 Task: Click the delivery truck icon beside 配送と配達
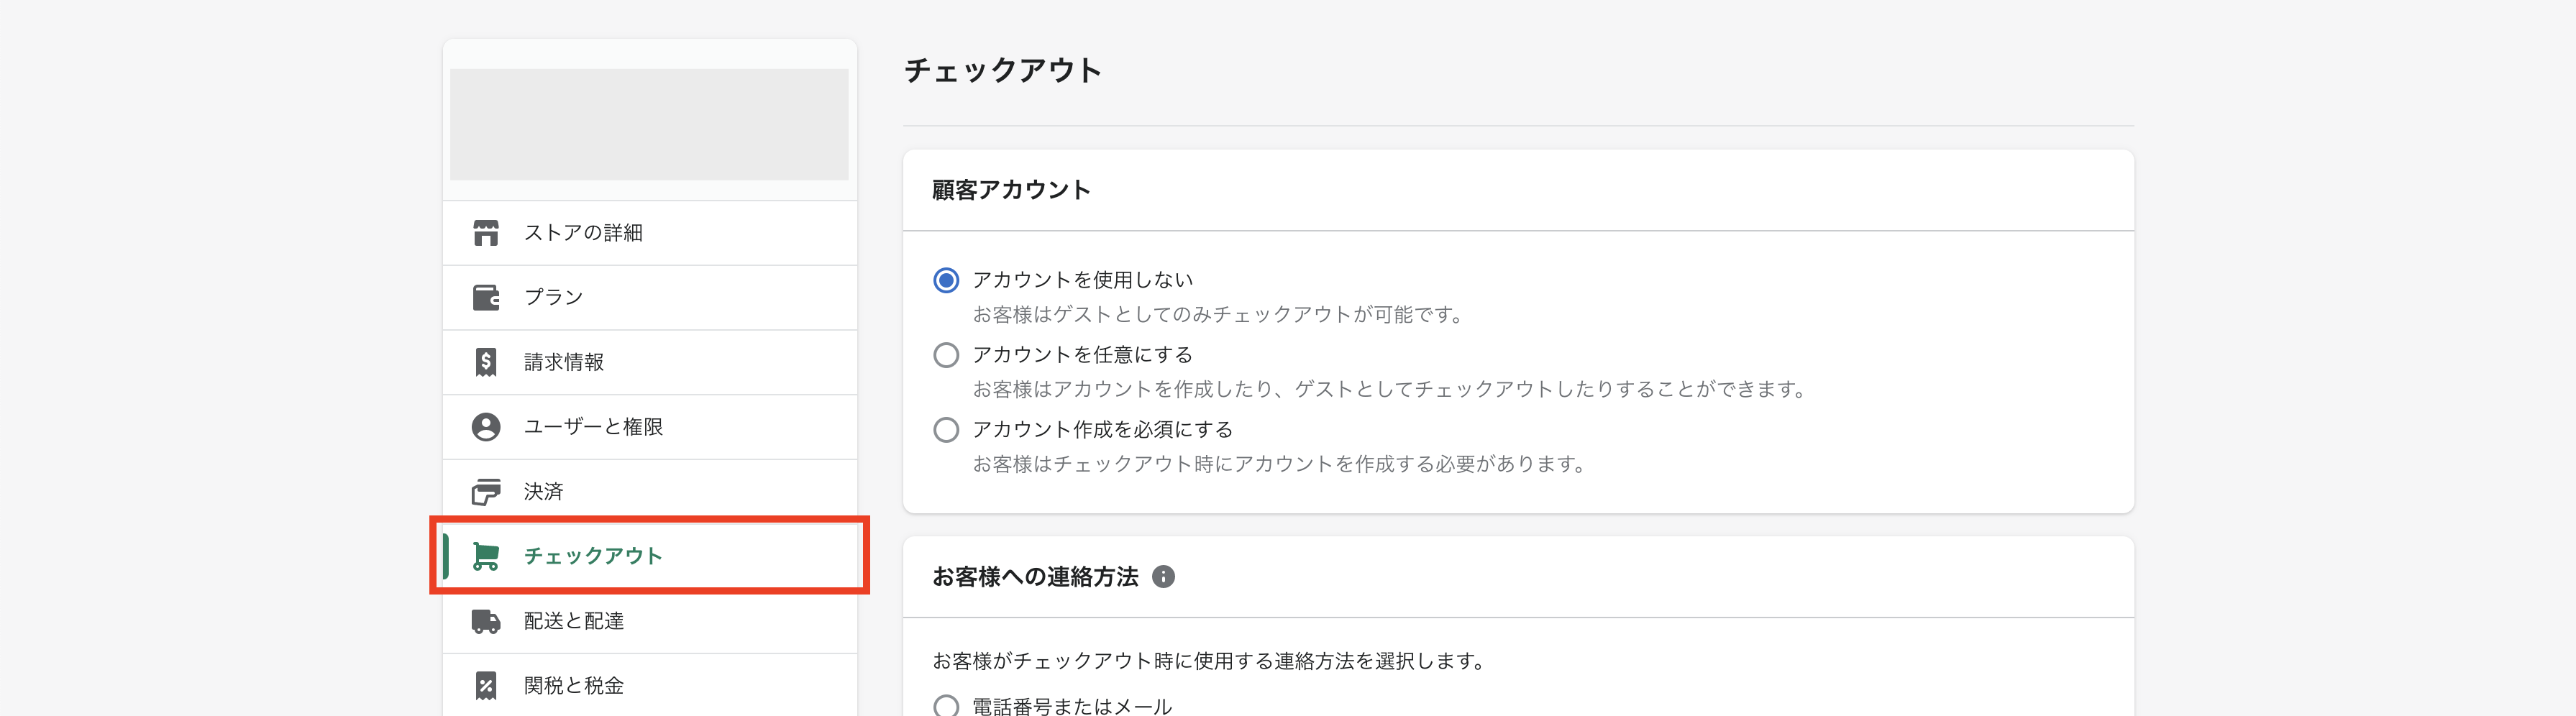coord(486,621)
